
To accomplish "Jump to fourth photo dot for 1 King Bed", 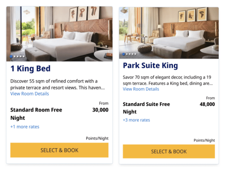I will [21, 56].
